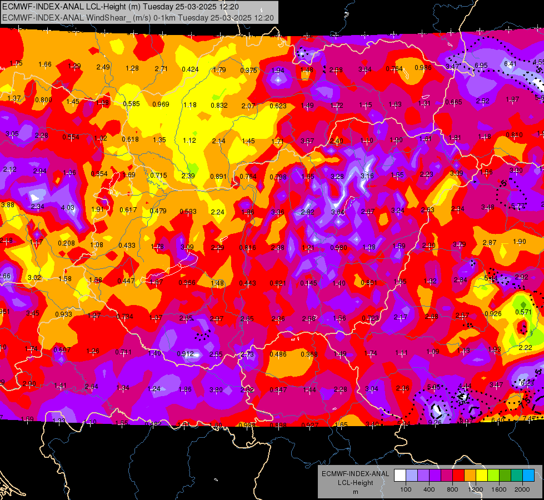The height and width of the screenshot is (500, 544).
Task: Click the wind shear value 0.533
Action: coord(188,211)
